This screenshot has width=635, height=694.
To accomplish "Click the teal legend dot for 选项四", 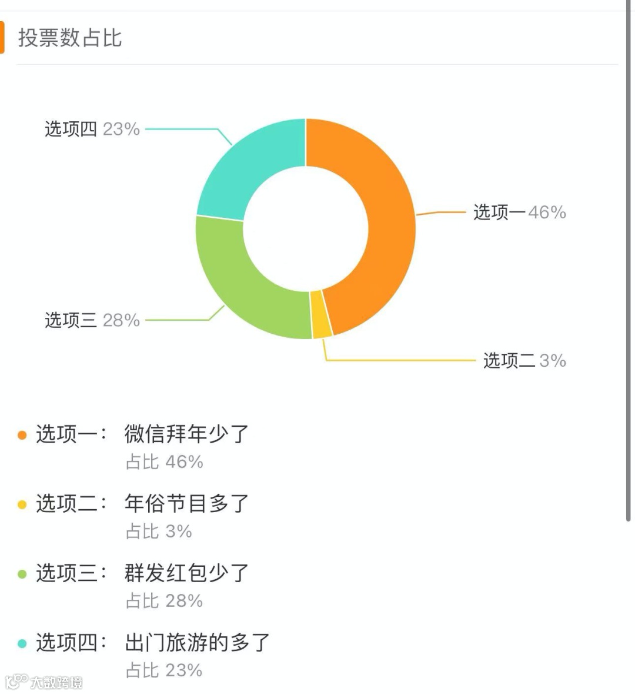I will coord(22,643).
